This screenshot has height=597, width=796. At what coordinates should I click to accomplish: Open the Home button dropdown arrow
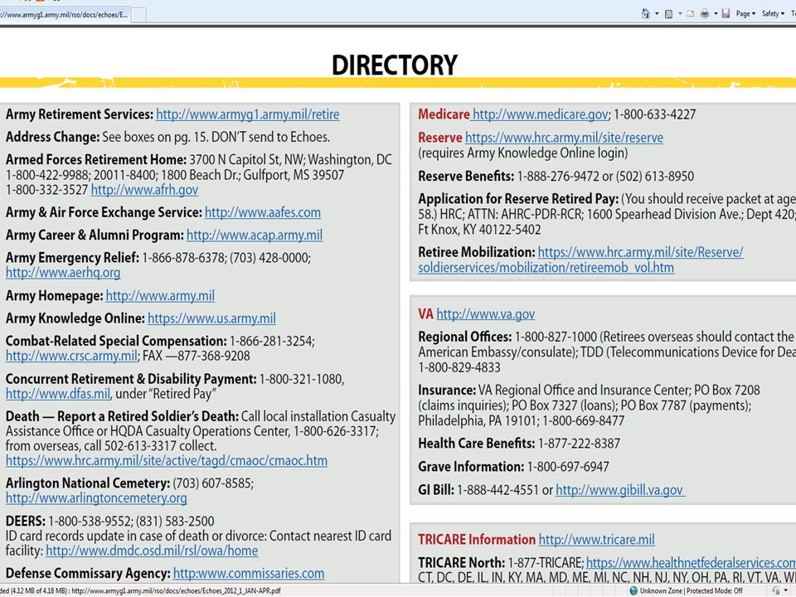(x=657, y=14)
